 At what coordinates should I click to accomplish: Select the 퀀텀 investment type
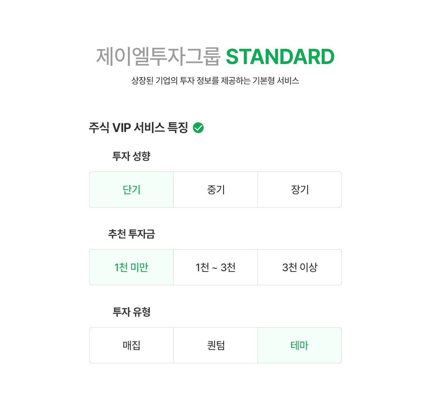tap(215, 345)
